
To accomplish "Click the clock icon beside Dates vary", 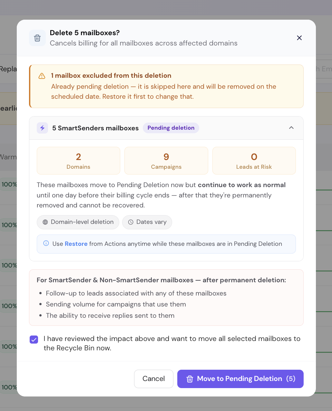I will 131,222.
